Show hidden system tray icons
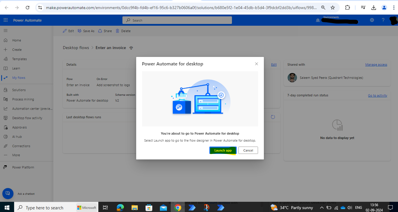 (x=322, y=208)
